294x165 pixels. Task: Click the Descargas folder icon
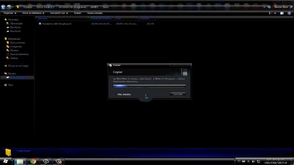[7, 23]
